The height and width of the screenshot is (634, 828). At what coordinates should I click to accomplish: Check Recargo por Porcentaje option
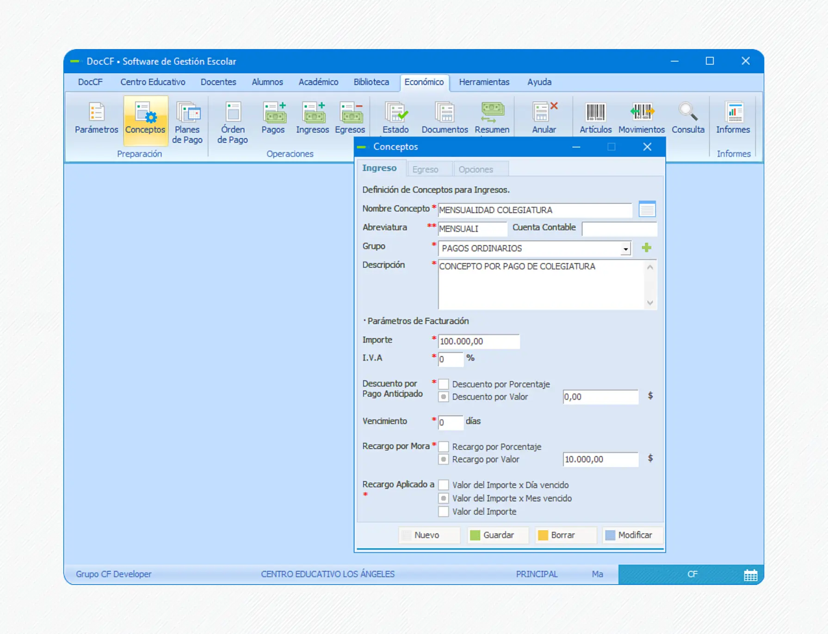(444, 447)
